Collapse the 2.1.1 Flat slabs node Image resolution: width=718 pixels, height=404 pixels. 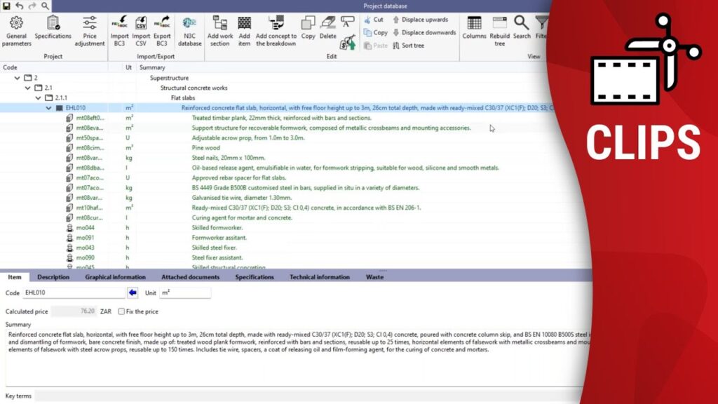38,98
